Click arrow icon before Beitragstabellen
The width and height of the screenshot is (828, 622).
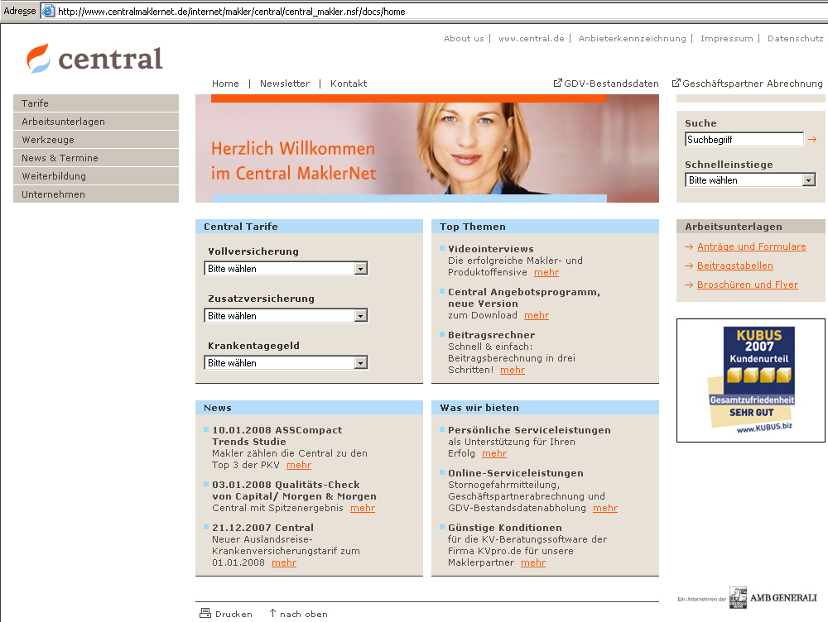(x=689, y=266)
